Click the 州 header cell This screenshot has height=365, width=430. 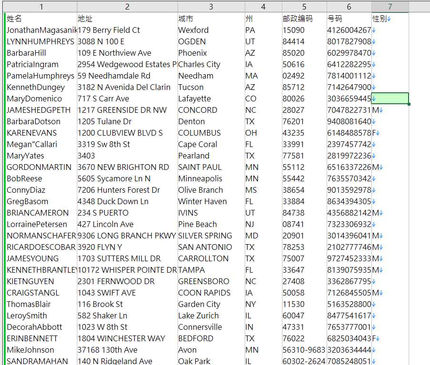click(263, 19)
